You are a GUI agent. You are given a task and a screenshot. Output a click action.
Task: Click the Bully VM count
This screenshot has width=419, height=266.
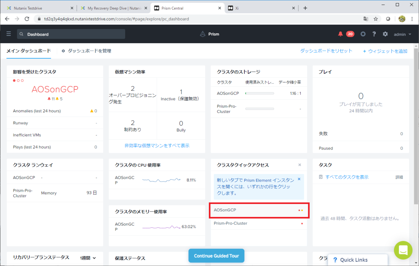coord(181,123)
